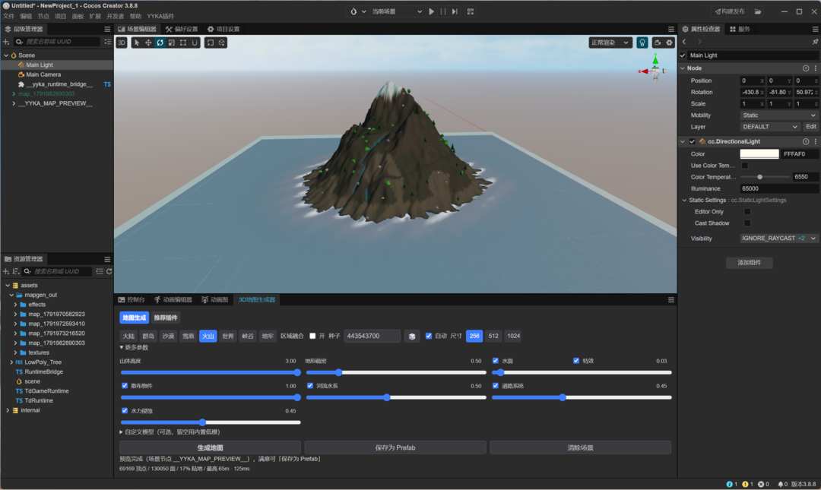The height and width of the screenshot is (490, 821).
Task: Select the scale gizmo tool in scene toolbar
Action: 171,43
